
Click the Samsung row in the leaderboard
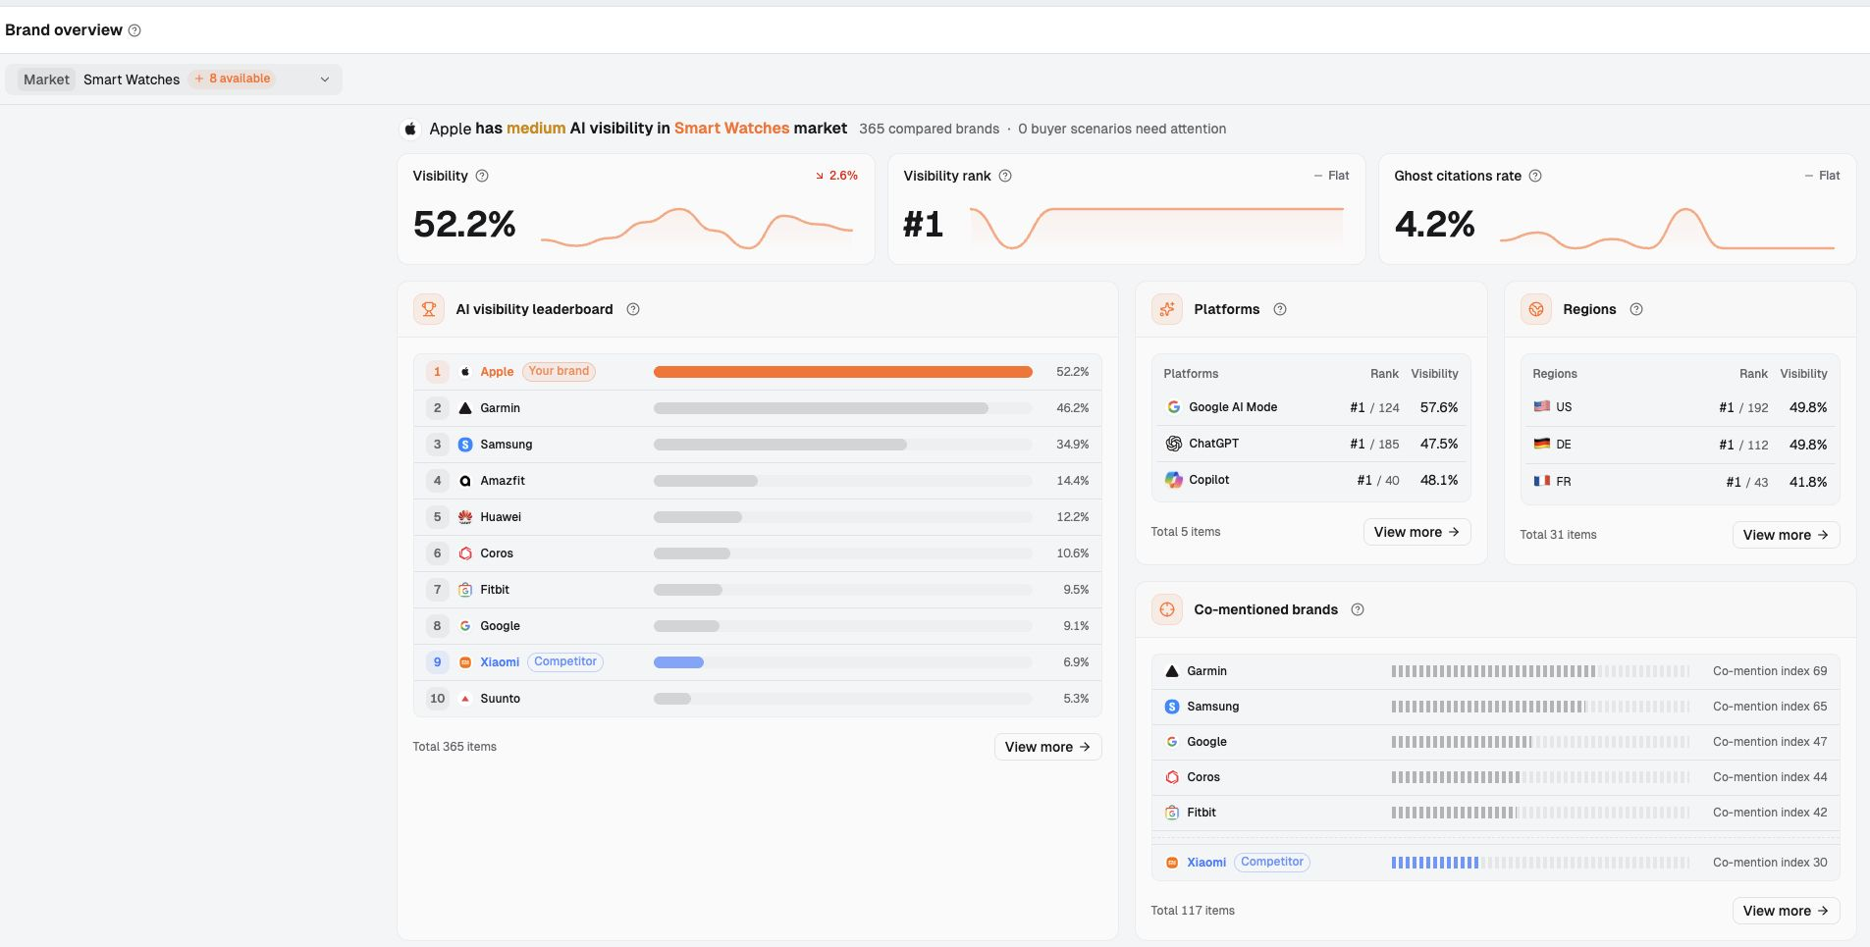[x=758, y=445]
